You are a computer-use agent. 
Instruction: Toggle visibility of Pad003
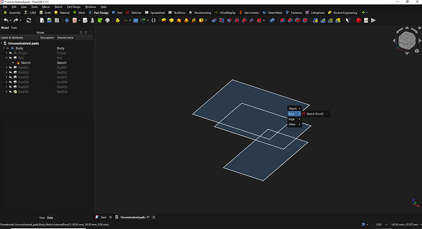(10, 77)
